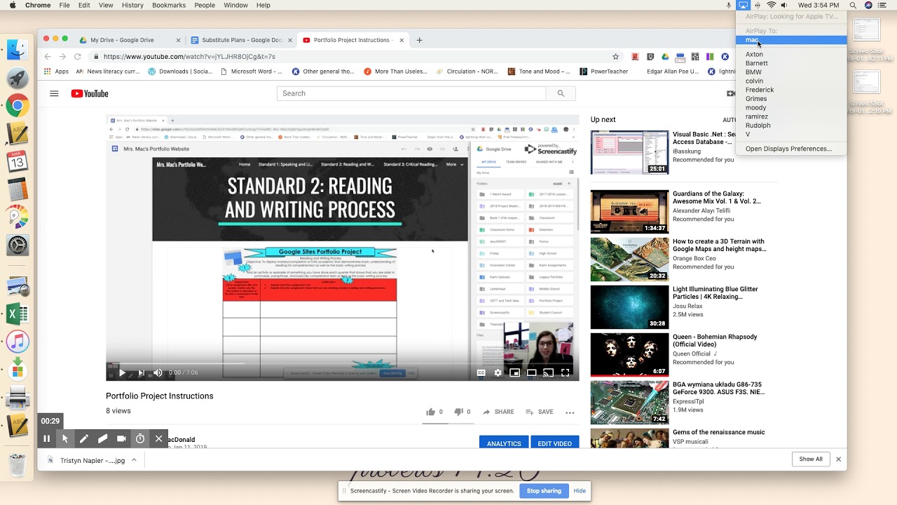
Task: Go back to the previous page
Action: [x=48, y=56]
